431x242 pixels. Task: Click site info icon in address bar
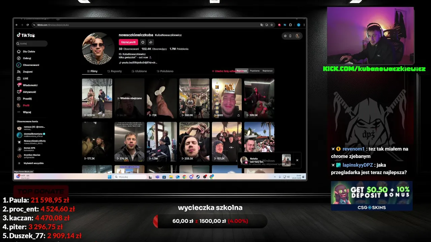click(x=34, y=25)
